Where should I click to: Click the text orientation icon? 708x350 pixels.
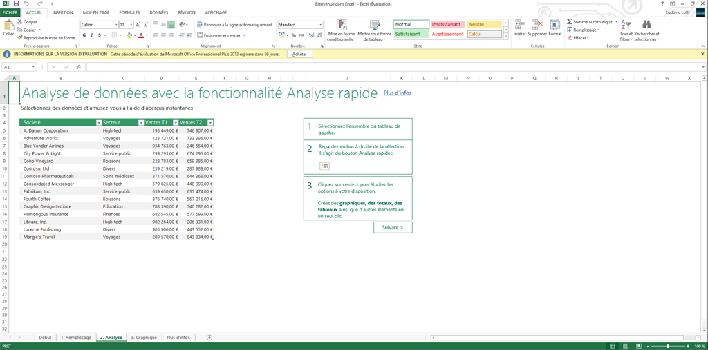coord(182,25)
